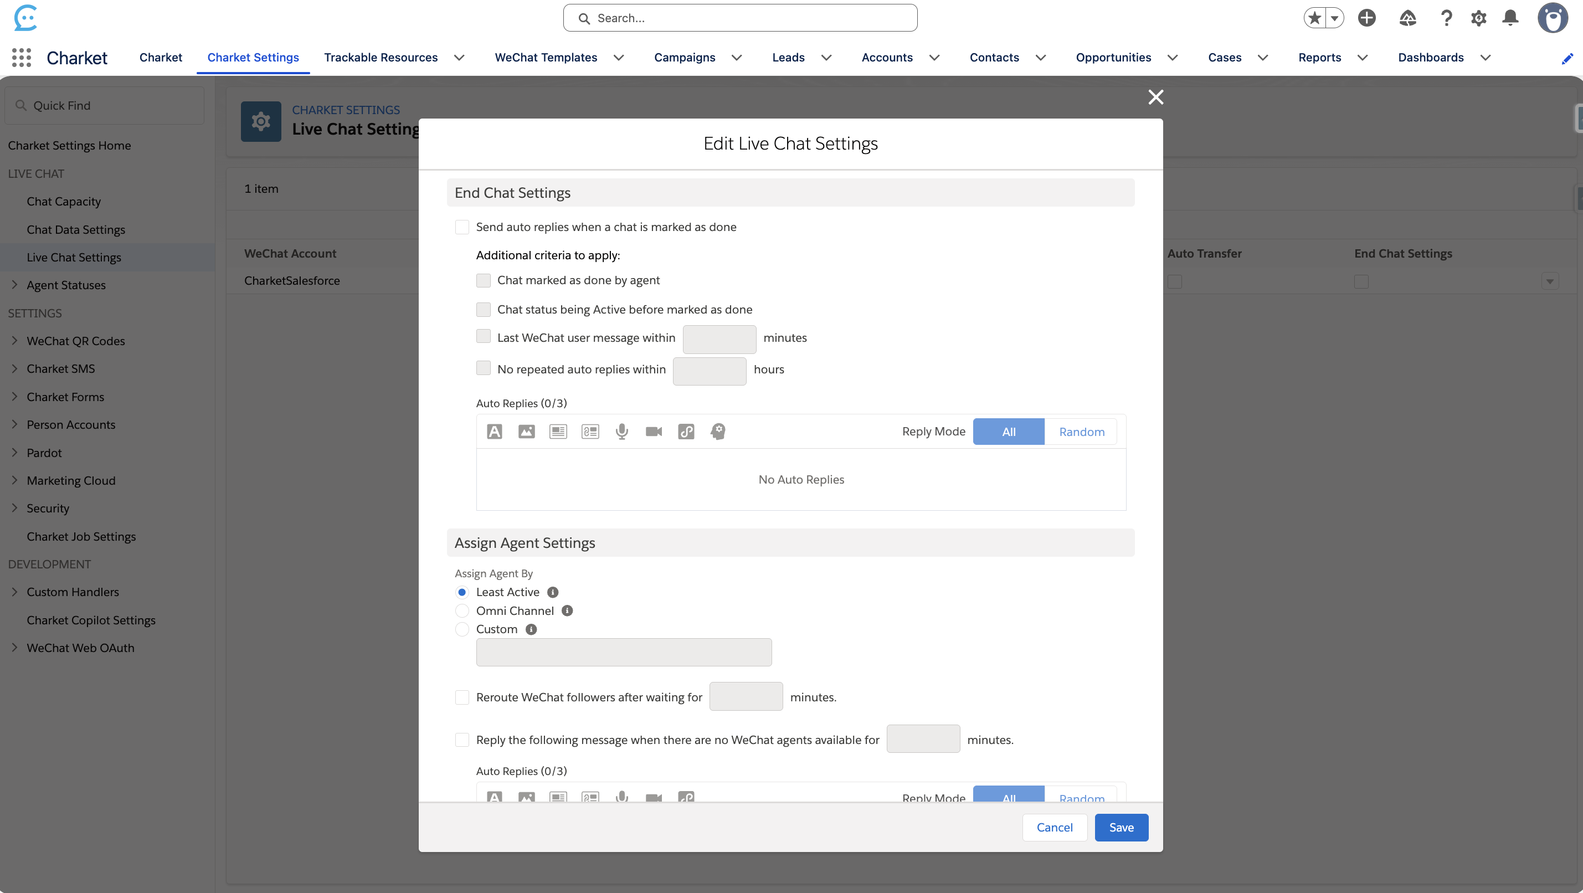Click the info icon beside Least Active

click(x=553, y=592)
